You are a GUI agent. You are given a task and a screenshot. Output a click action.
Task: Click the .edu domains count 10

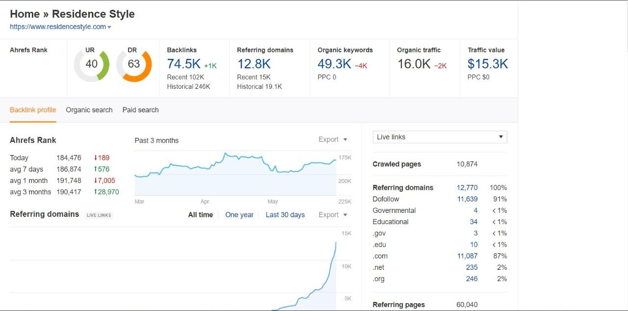click(474, 244)
